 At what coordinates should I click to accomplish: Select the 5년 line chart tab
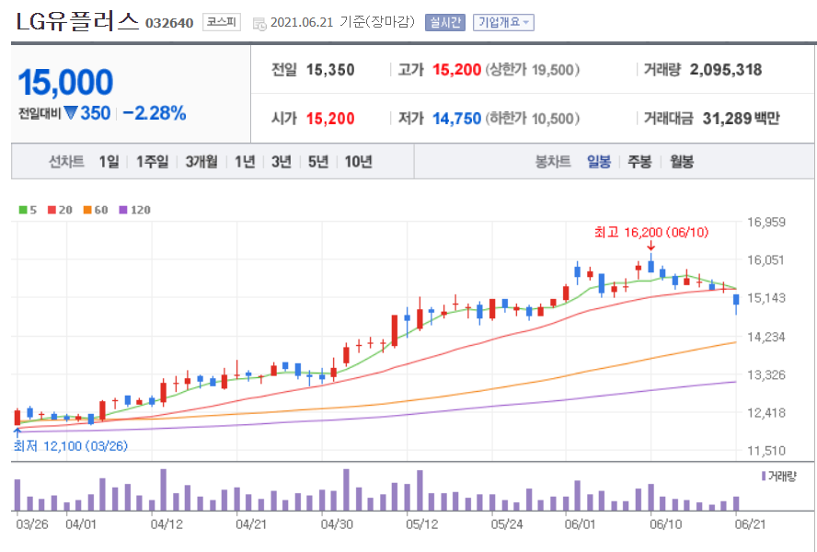pos(317,162)
